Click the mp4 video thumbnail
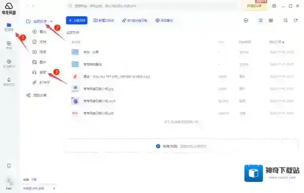Viewport: 304px width, 193px height. tap(75, 101)
